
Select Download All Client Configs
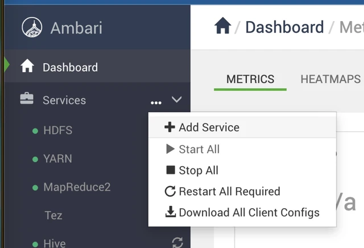pyautogui.click(x=242, y=213)
